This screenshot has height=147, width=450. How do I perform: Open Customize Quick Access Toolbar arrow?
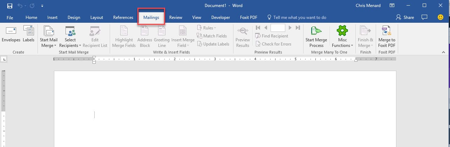pos(42,6)
